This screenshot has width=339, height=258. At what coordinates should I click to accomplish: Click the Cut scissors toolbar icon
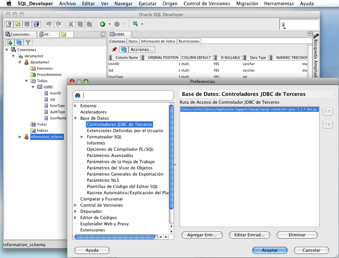pyautogui.click(x=71, y=24)
